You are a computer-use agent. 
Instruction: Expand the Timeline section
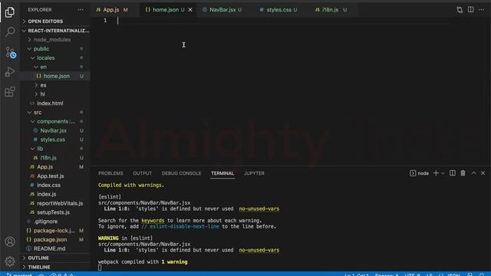[x=55, y=267]
